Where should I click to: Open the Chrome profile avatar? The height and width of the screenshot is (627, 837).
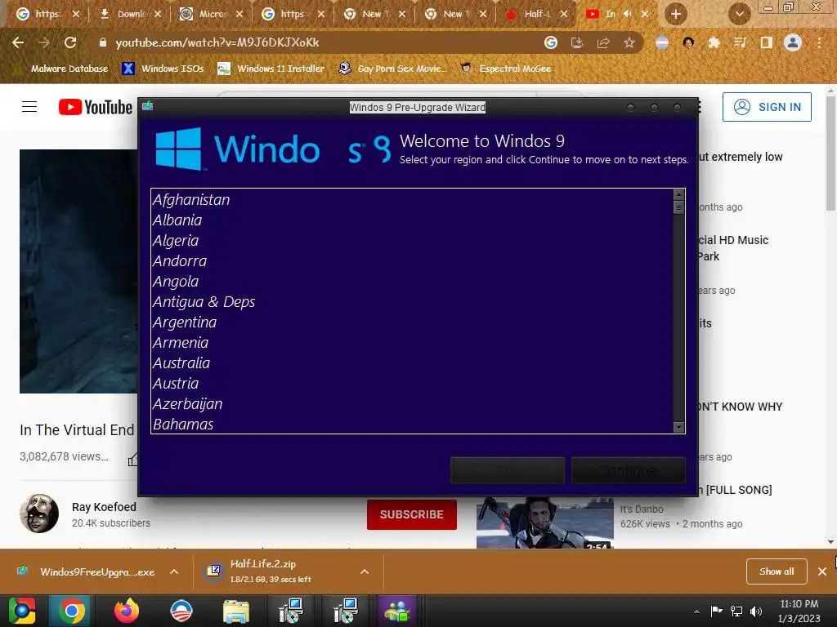[x=793, y=42]
